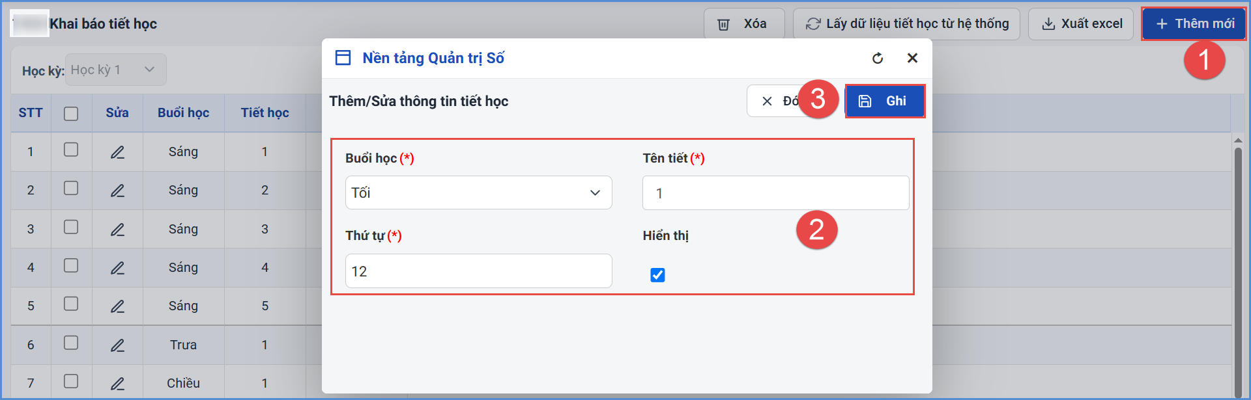Click the STT column header
This screenshot has width=1251, height=400.
[31, 113]
